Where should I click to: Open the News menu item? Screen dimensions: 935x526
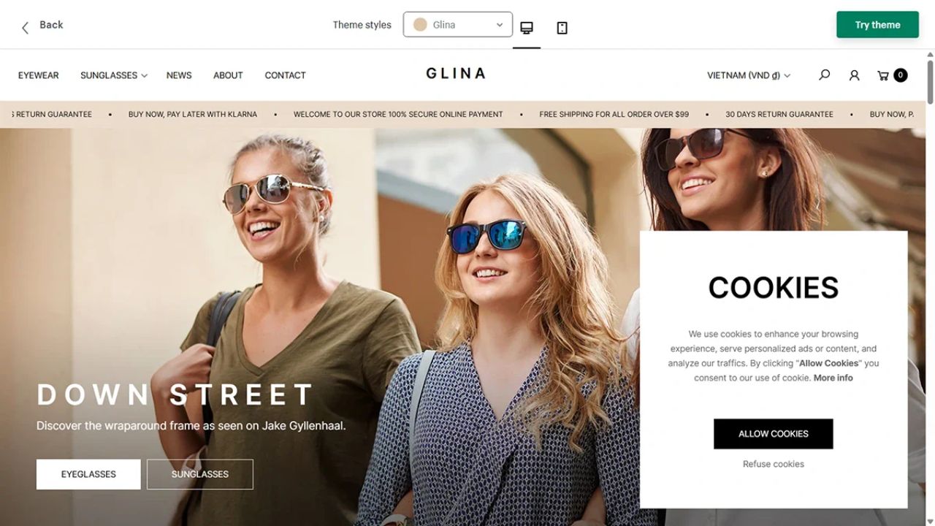click(179, 75)
